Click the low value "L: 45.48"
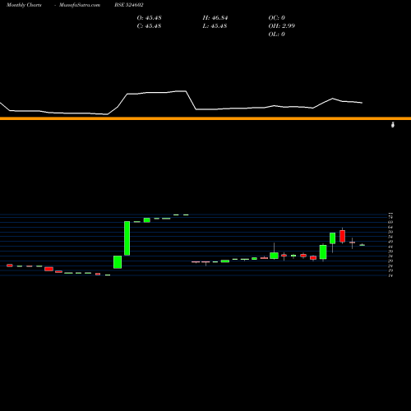The height and width of the screenshot is (411, 411). pos(215,26)
